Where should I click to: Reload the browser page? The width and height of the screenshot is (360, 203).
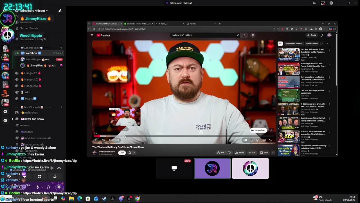94,29
